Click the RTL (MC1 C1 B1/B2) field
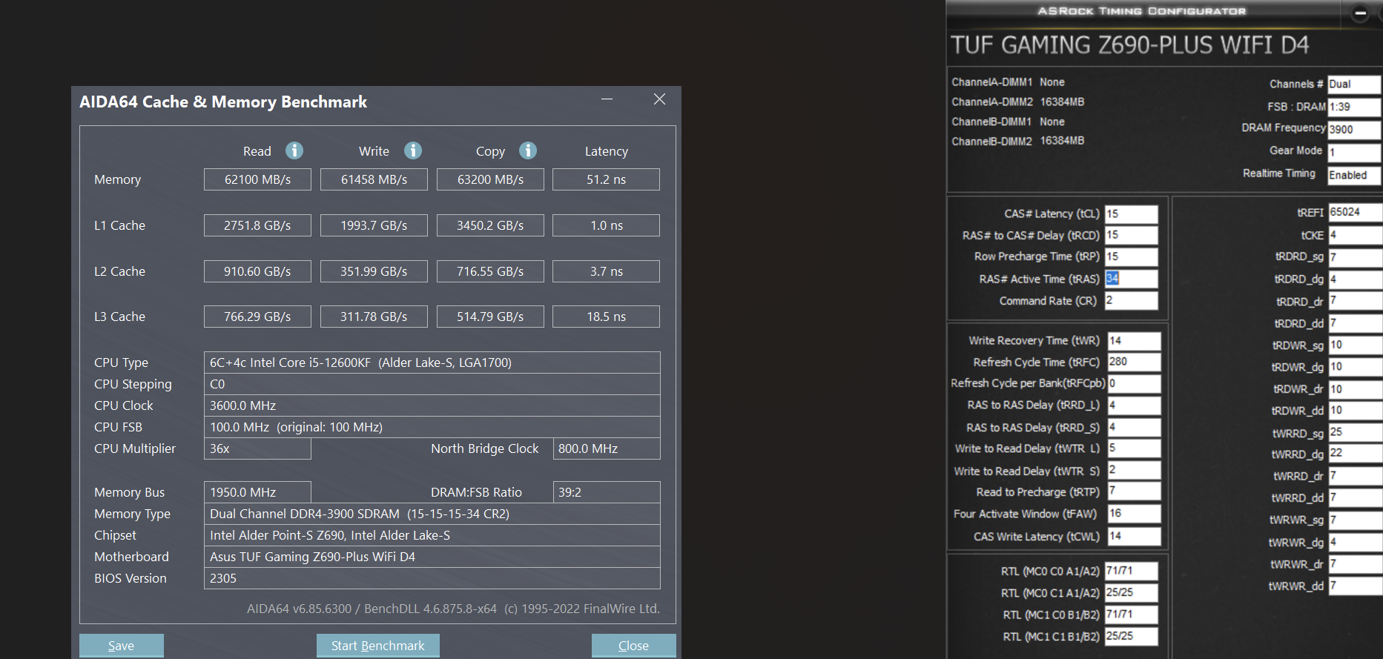1383x659 pixels. pyautogui.click(x=1131, y=636)
